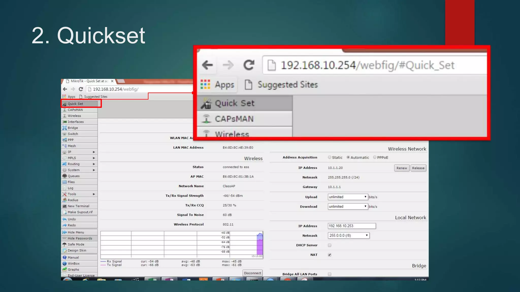520x292 pixels.
Task: Click the signal strength graph
Action: (x=182, y=245)
